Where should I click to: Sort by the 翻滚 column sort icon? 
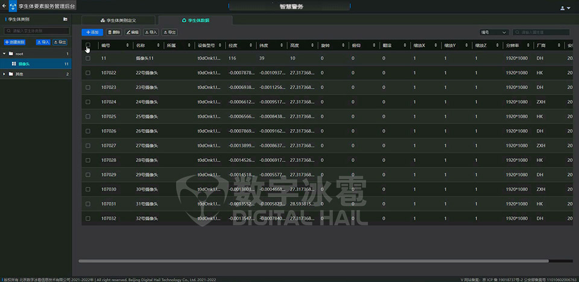(x=405, y=45)
